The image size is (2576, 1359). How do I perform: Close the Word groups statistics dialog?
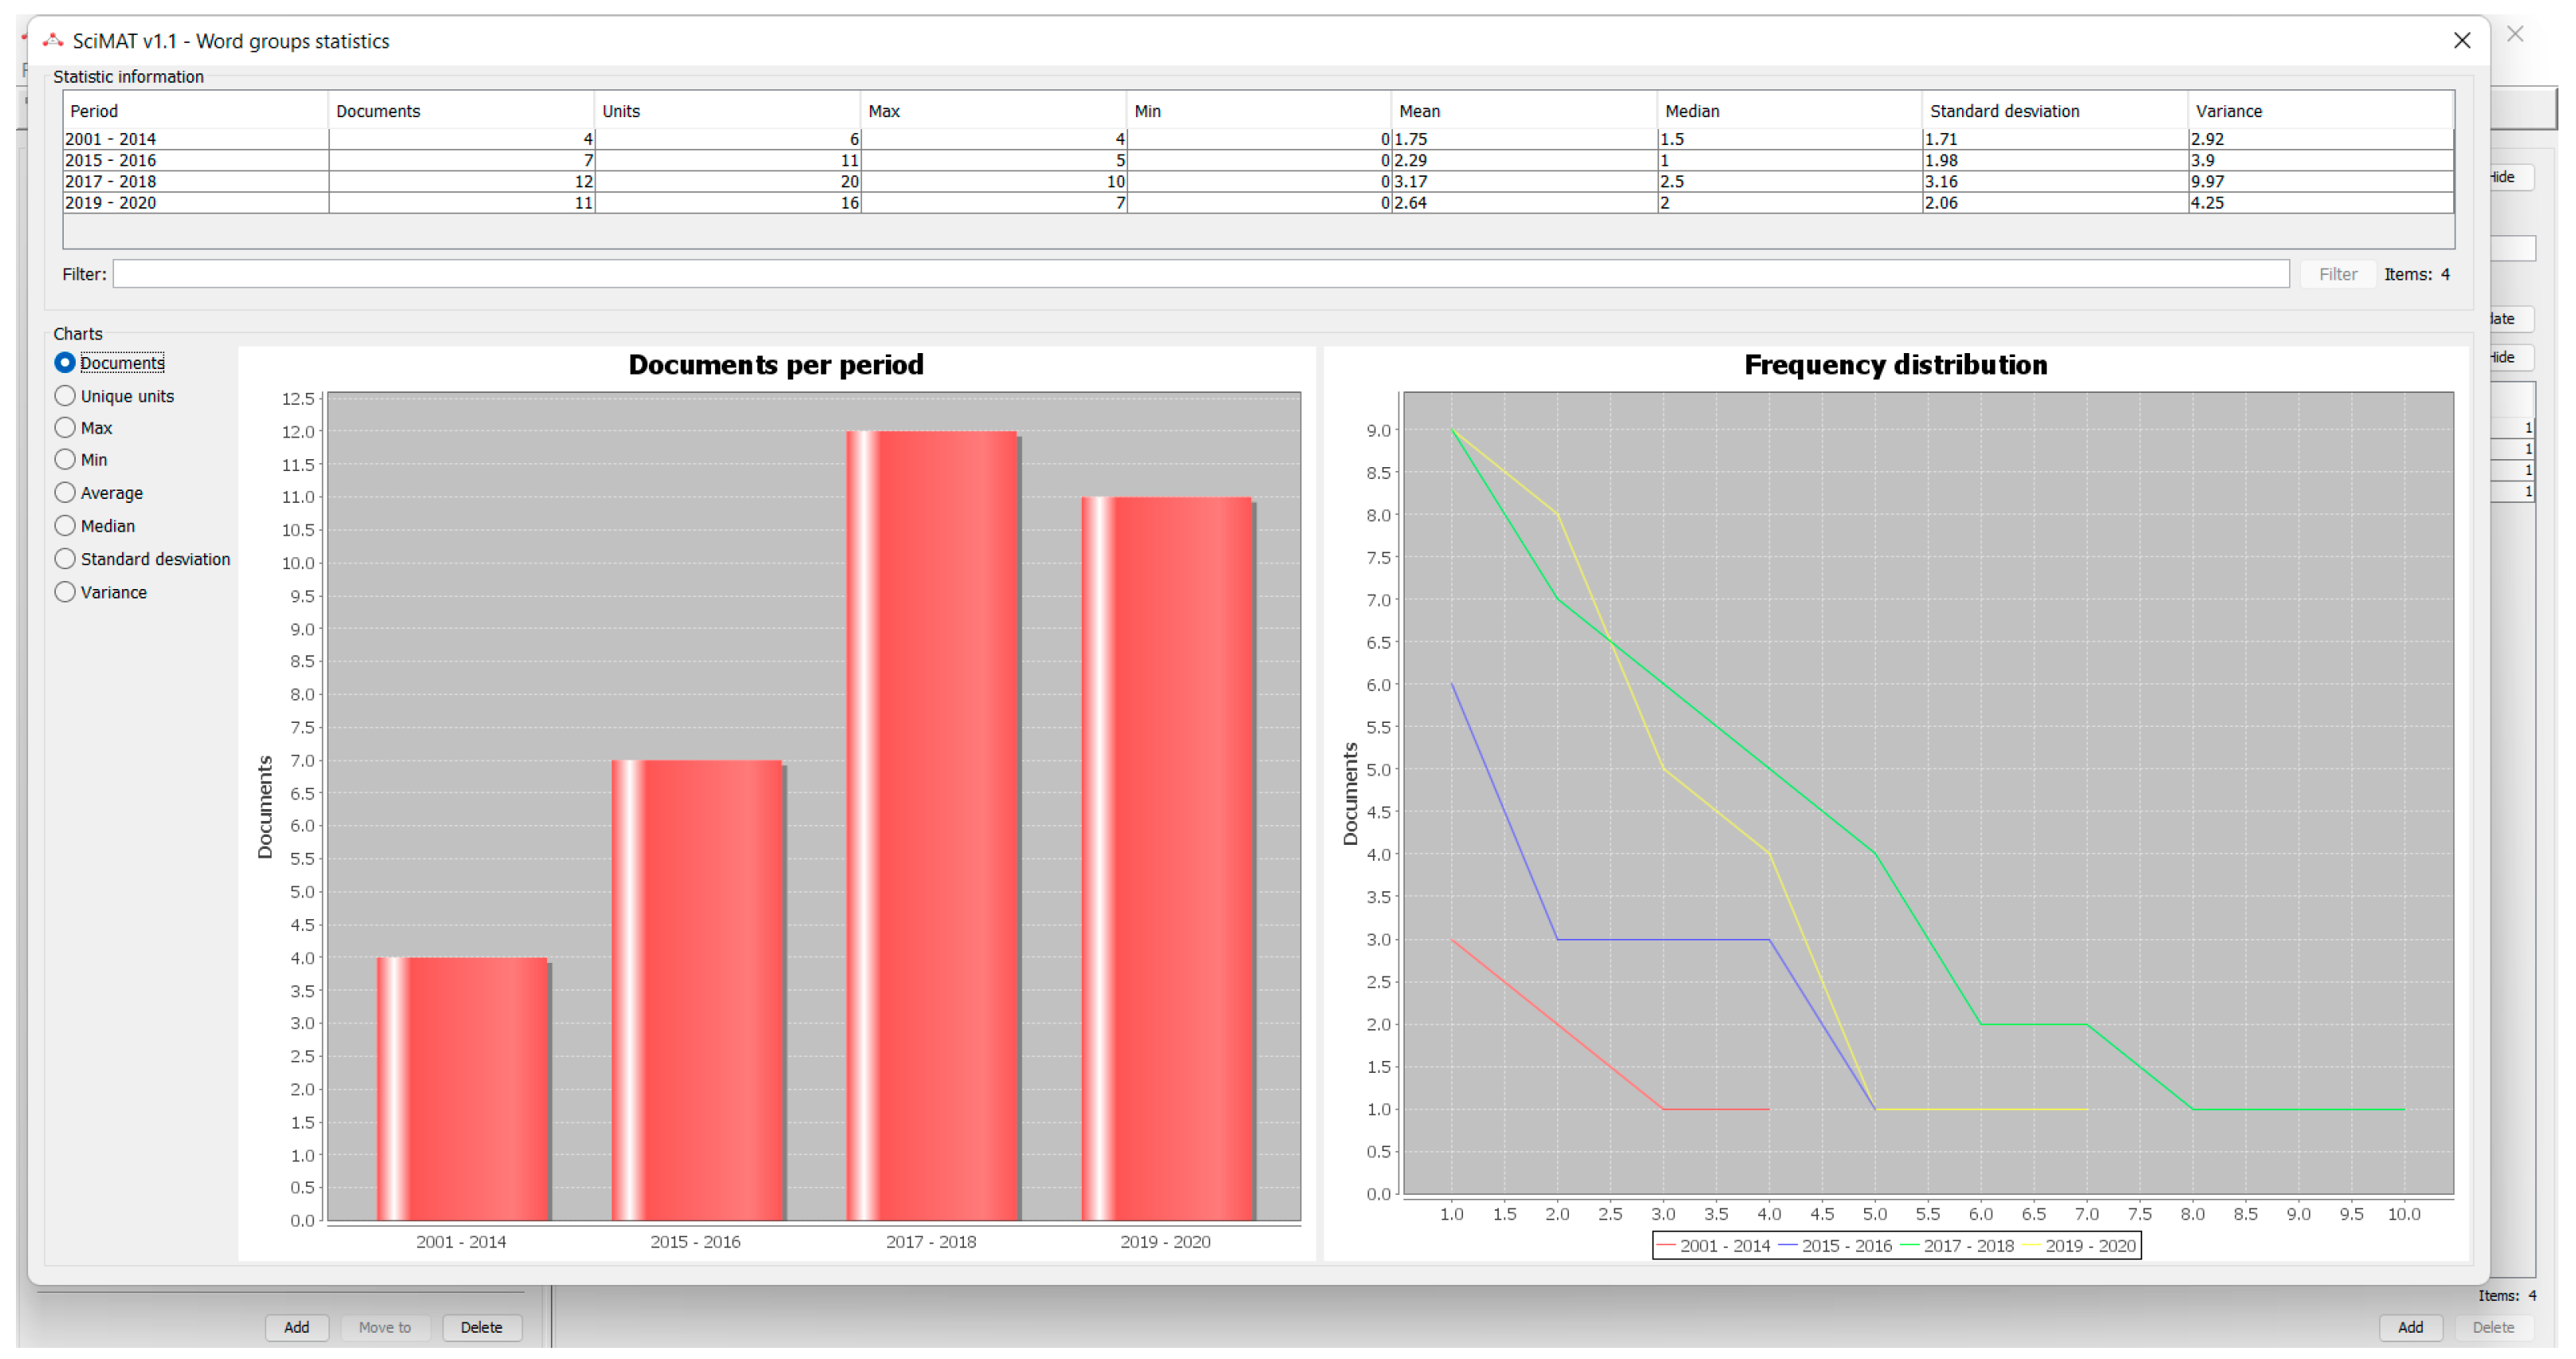click(2461, 40)
